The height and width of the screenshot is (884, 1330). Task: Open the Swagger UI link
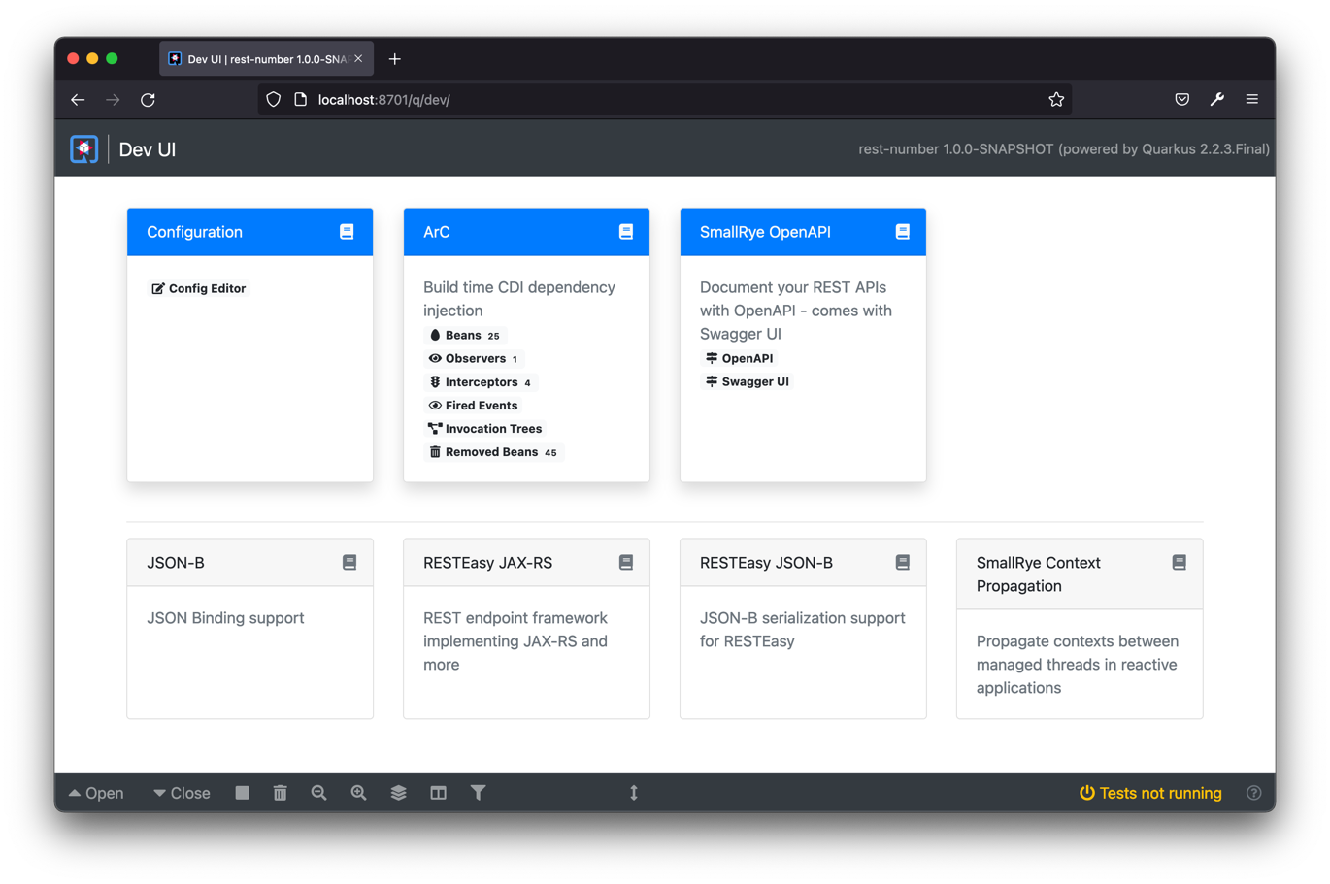748,381
